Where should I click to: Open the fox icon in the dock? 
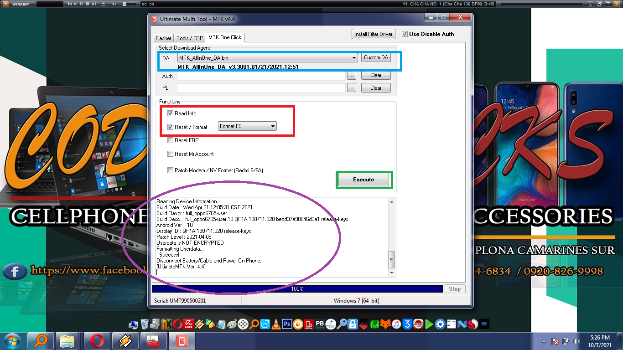385,324
